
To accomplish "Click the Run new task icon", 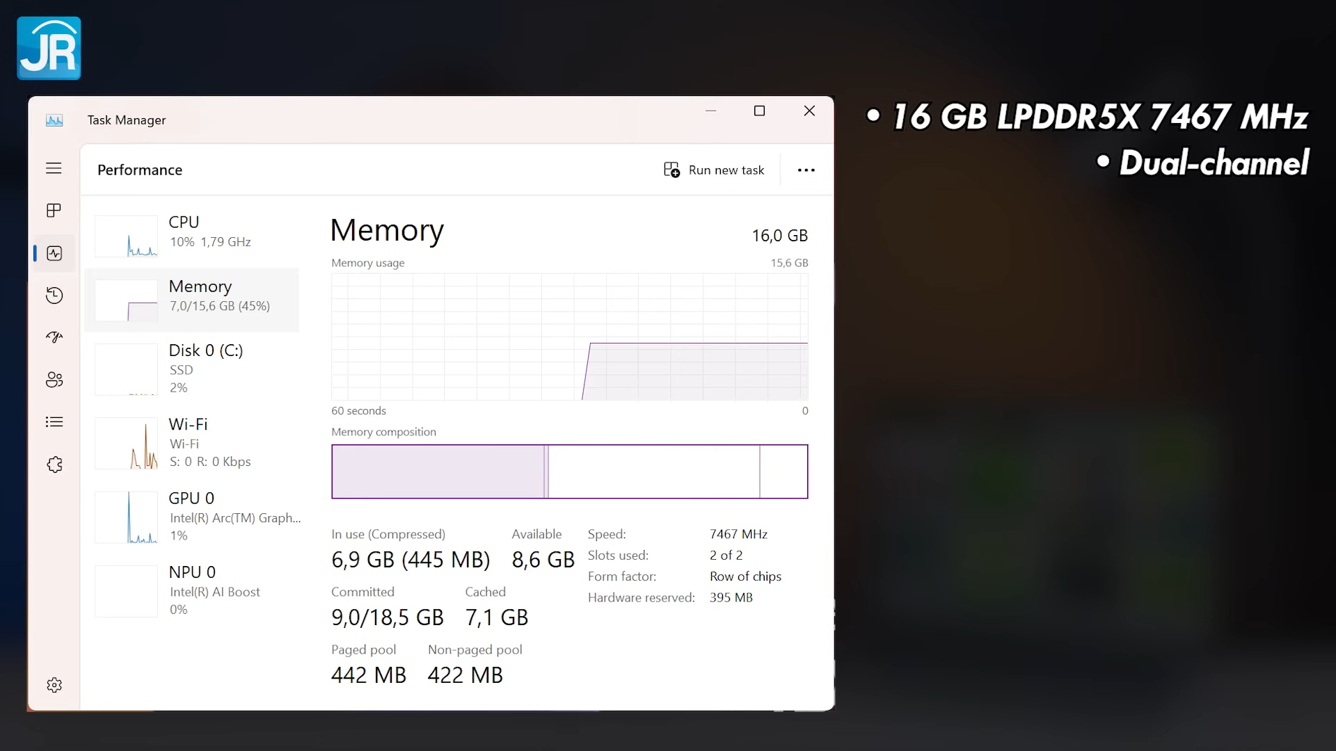I will (671, 170).
